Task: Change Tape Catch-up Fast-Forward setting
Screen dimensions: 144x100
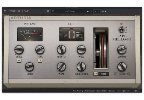Action: coord(90,91)
